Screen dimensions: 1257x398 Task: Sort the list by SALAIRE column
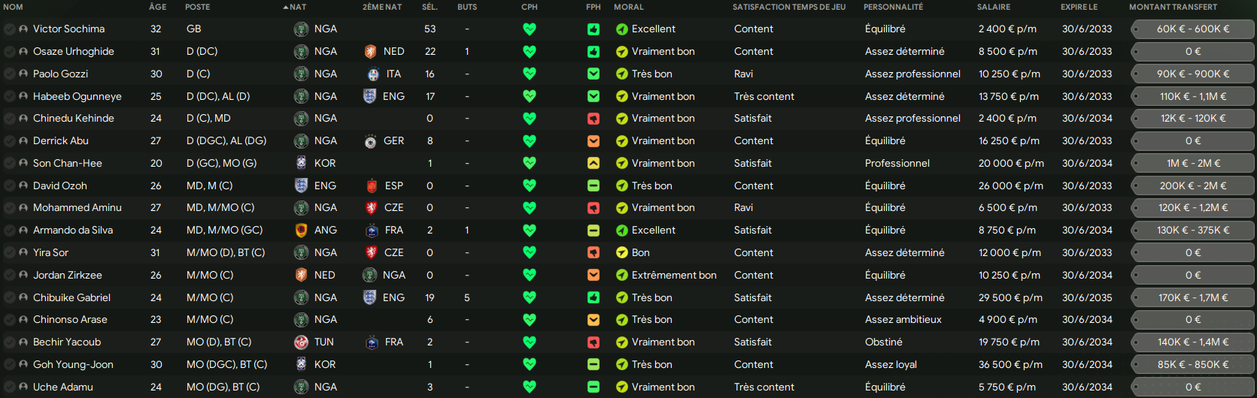click(x=994, y=8)
